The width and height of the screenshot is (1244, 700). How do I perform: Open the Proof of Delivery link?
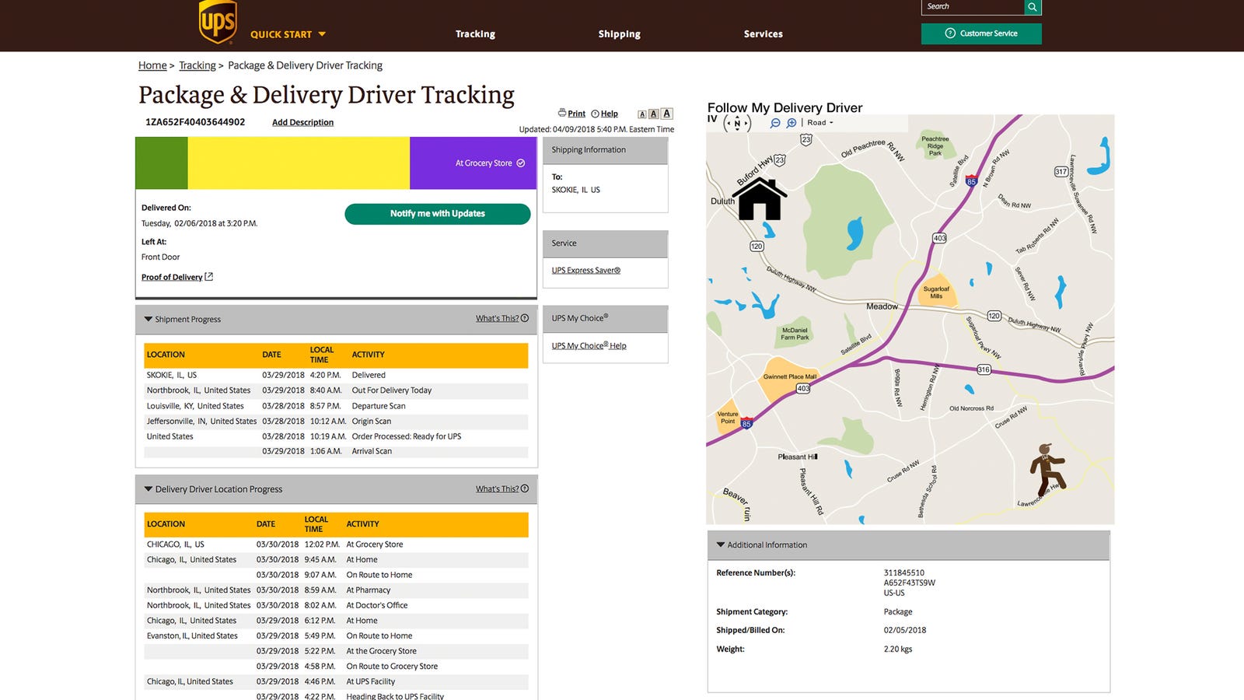(172, 277)
